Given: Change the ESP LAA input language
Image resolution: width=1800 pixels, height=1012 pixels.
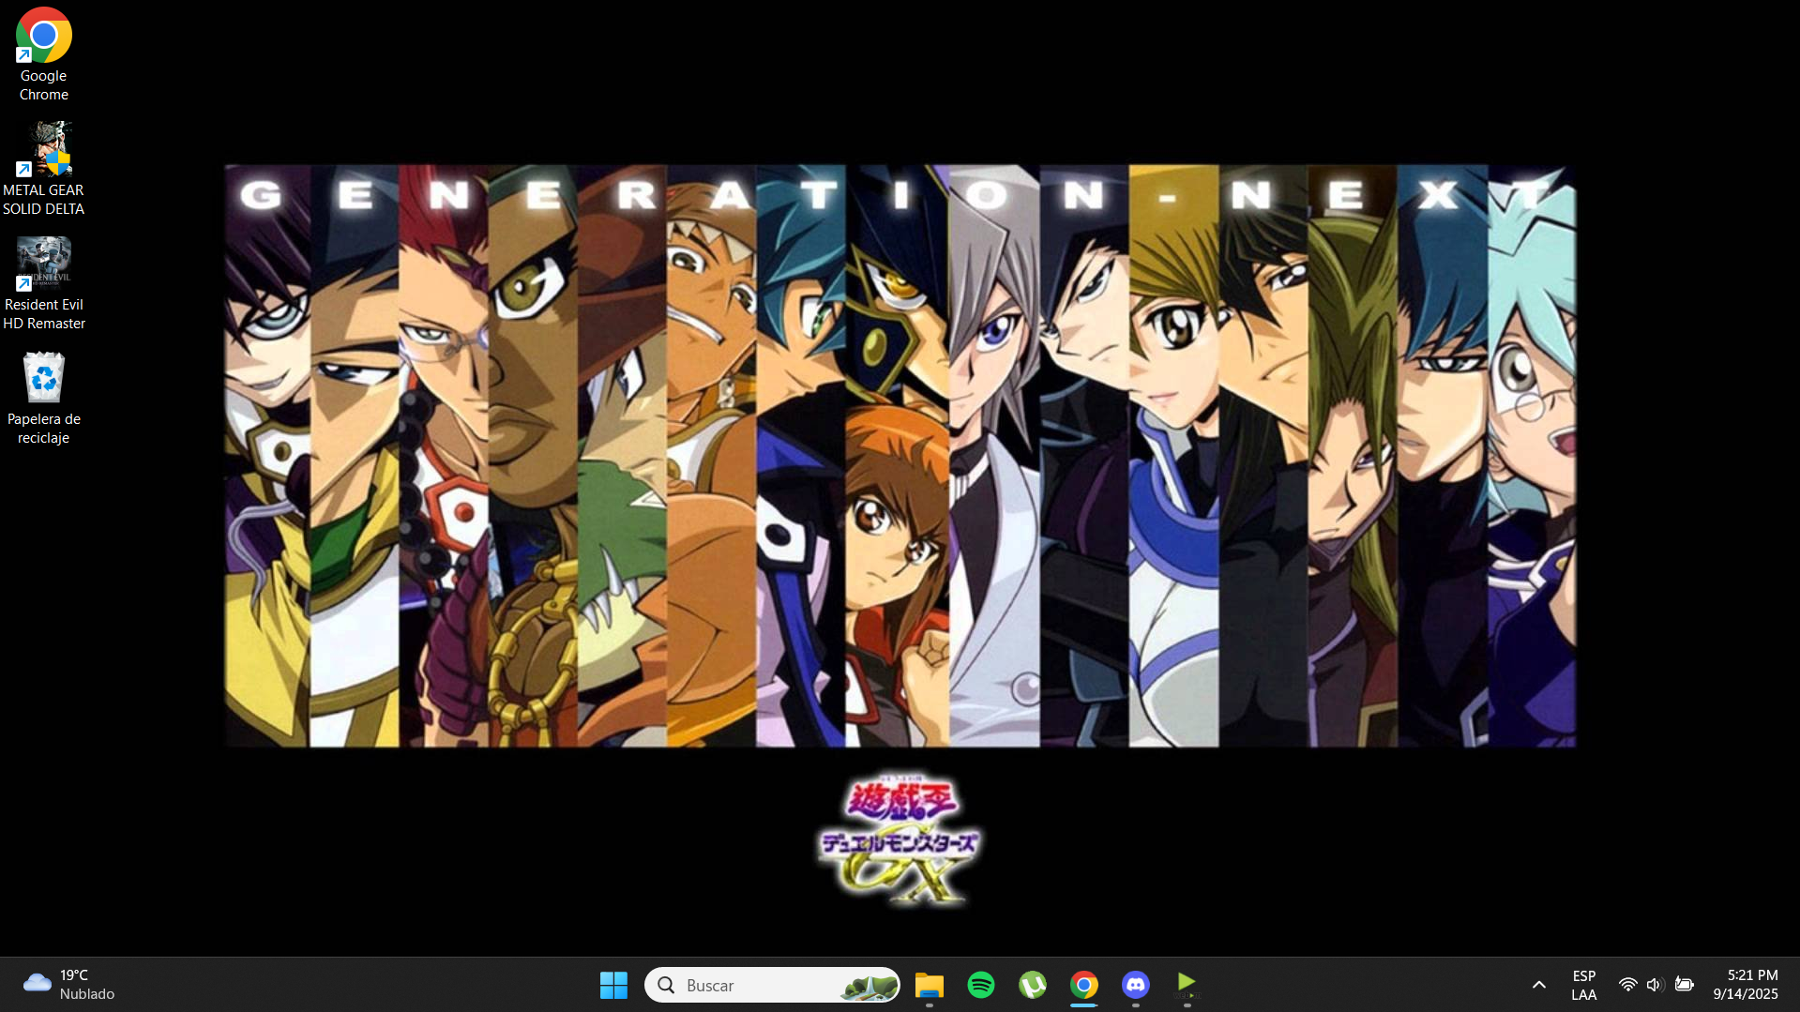Looking at the screenshot, I should tap(1583, 985).
